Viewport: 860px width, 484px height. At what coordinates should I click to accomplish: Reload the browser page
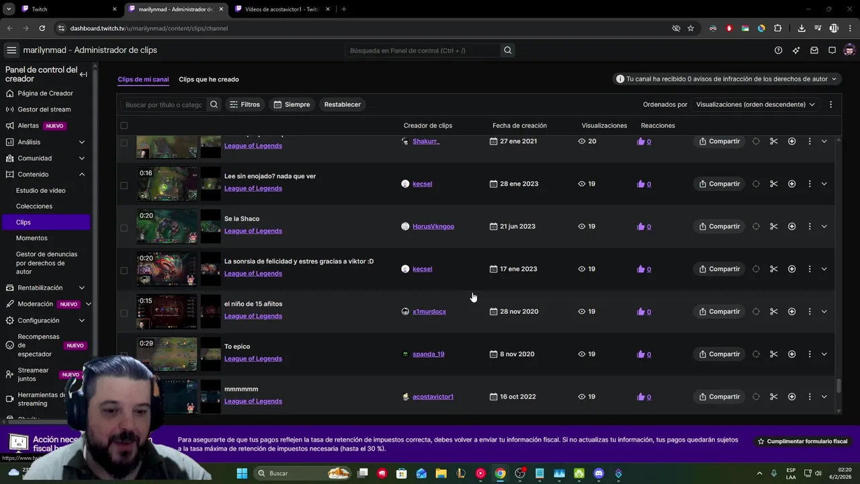tap(42, 28)
